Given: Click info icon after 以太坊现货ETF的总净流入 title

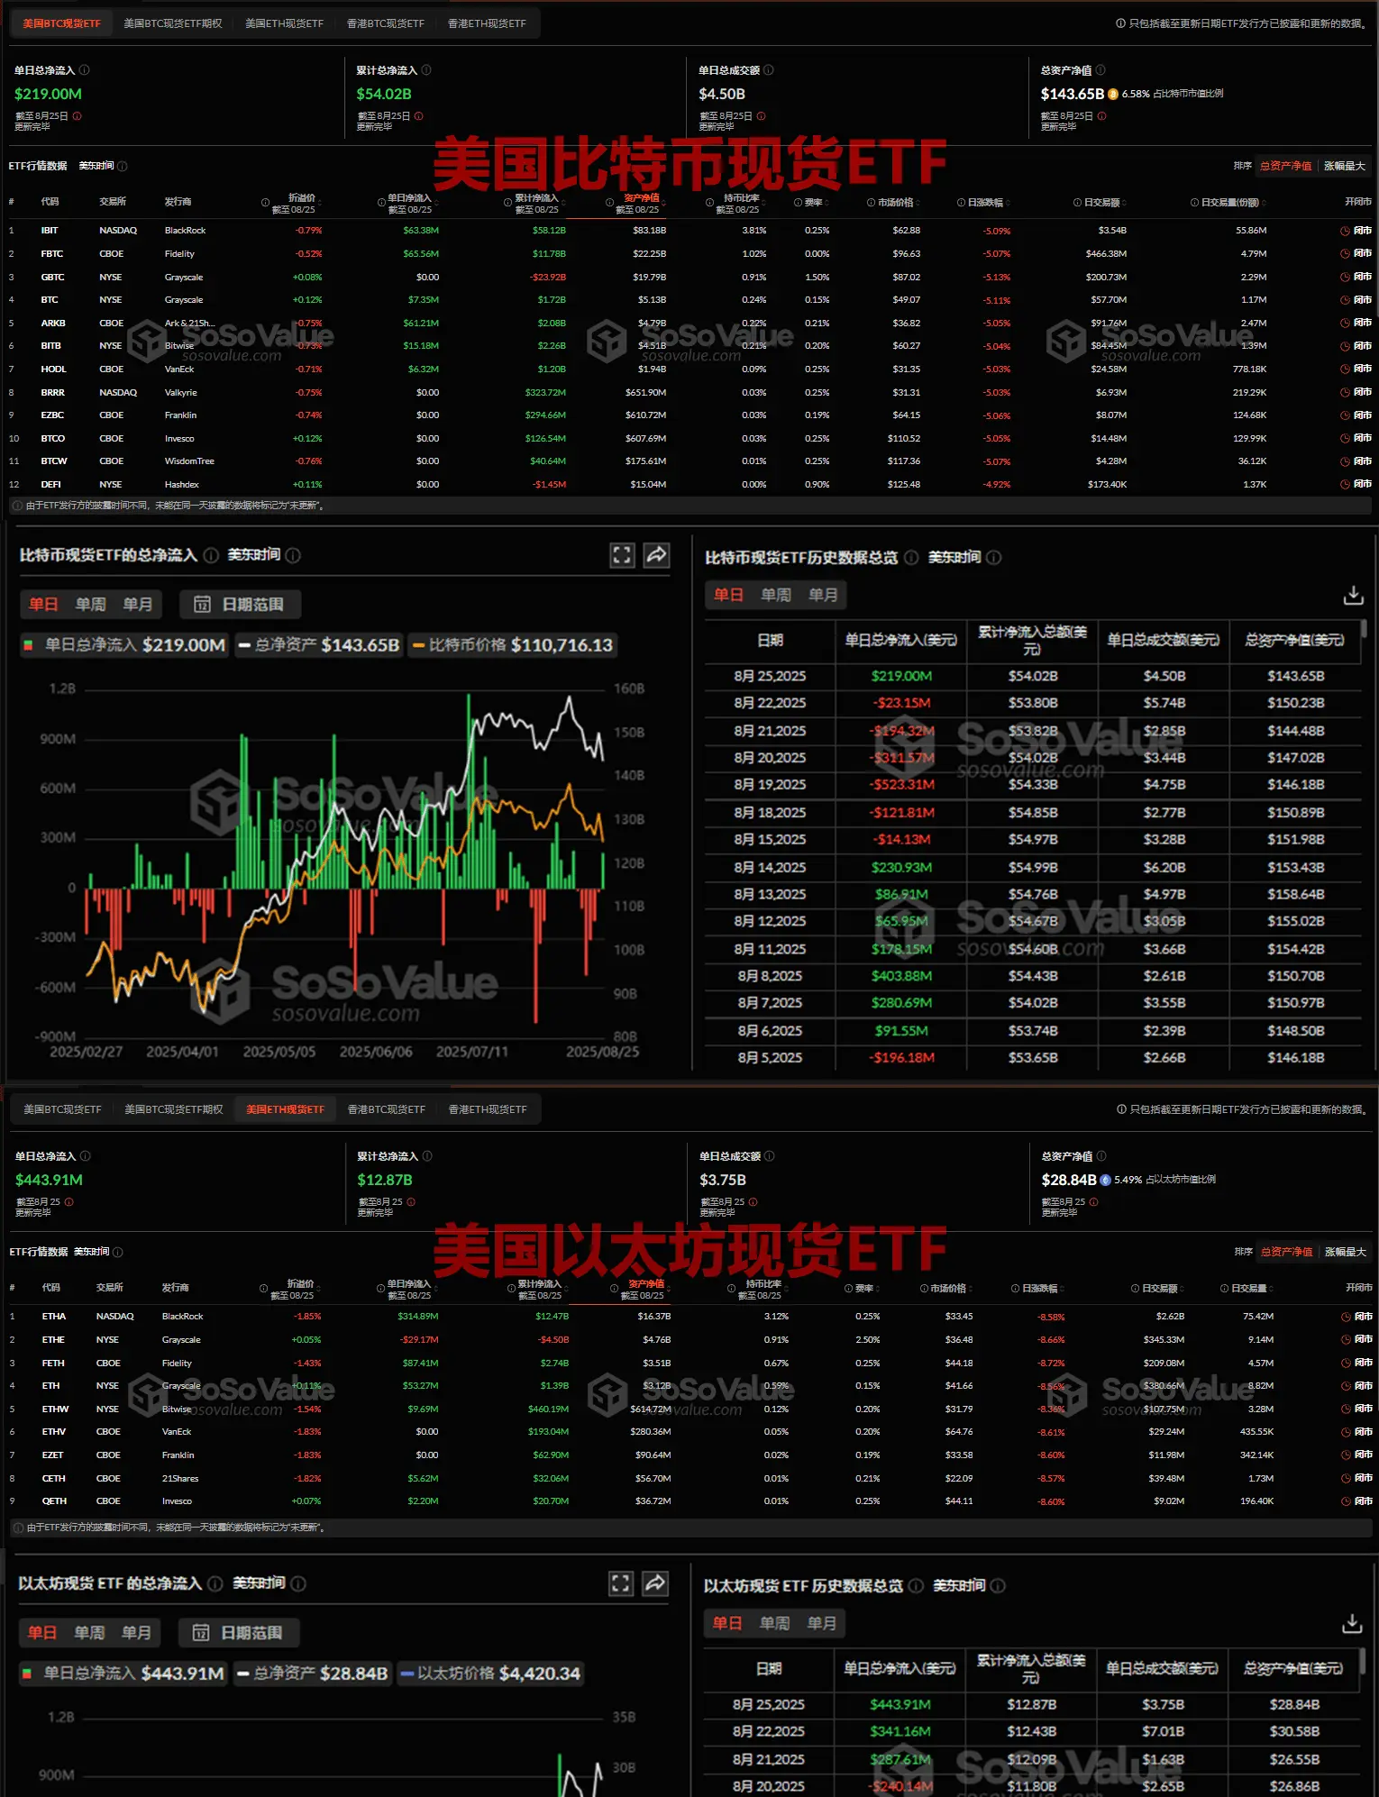Looking at the screenshot, I should click(215, 1583).
